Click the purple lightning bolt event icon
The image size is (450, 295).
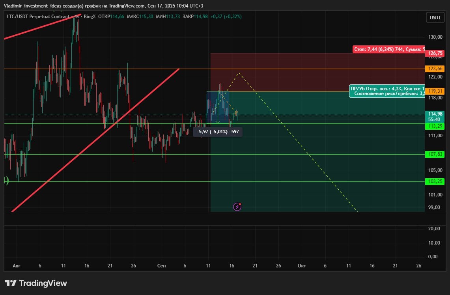pyautogui.click(x=237, y=206)
